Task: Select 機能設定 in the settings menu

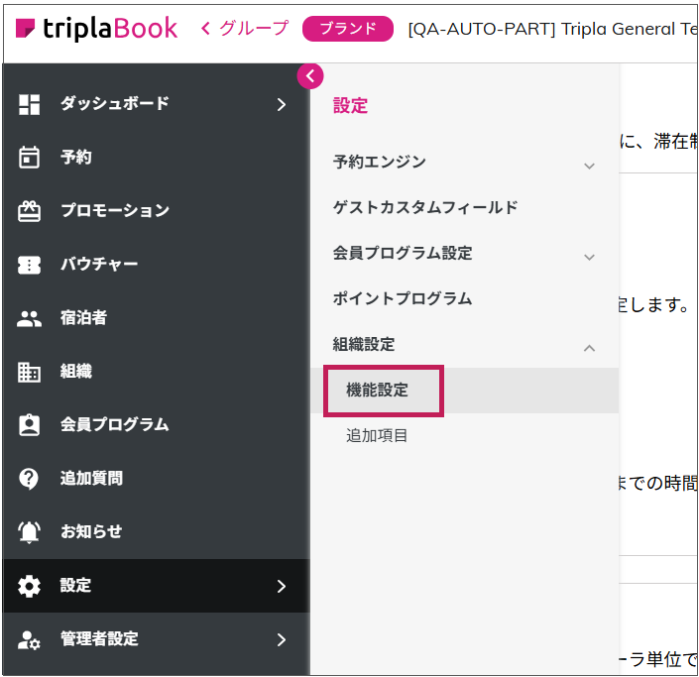Action: [x=377, y=391]
